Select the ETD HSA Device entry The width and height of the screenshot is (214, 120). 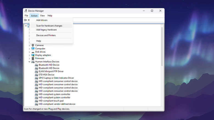pyautogui.click(x=46, y=75)
